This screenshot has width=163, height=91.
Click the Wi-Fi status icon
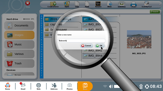coord(105,86)
